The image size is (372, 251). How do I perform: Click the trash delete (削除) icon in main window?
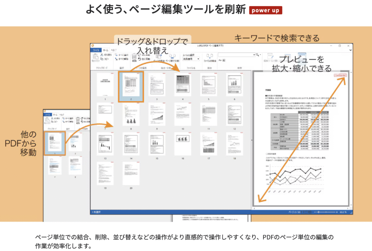pyautogui.click(x=134, y=57)
